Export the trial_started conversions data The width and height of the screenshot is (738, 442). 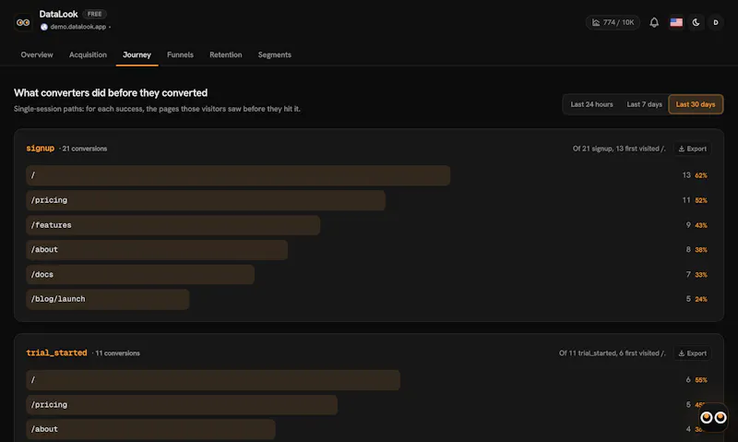pyautogui.click(x=693, y=353)
